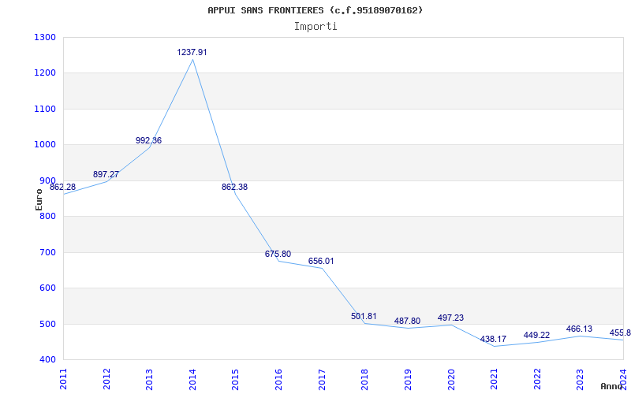Click the 862.28 data label

point(63,188)
